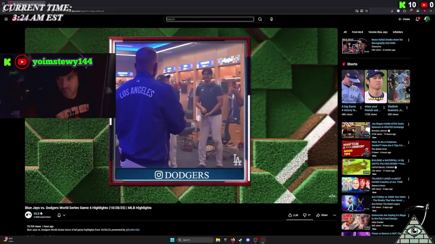Image resolution: width=435 pixels, height=244 pixels.
Task: Select the Toronto Blue Jays filter chip
Action: 378,32
